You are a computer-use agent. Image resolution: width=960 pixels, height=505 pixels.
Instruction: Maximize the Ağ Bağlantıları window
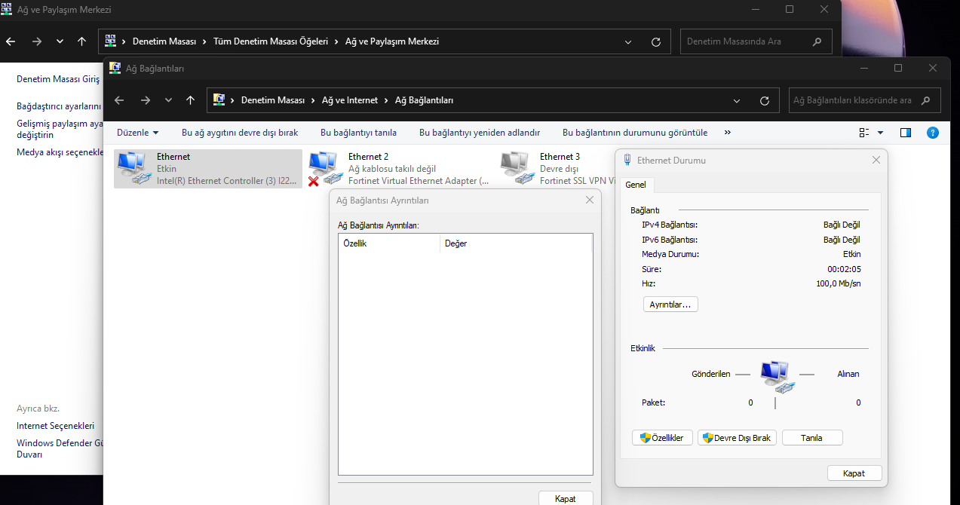pos(898,68)
